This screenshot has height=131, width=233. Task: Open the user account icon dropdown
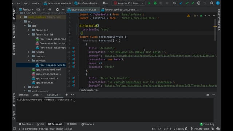coord(105,3)
